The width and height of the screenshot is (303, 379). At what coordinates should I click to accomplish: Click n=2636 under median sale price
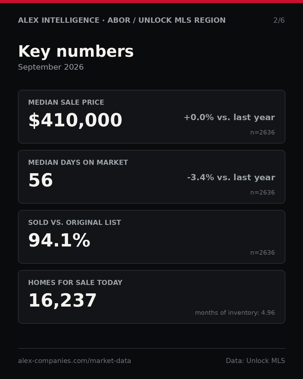point(262,133)
